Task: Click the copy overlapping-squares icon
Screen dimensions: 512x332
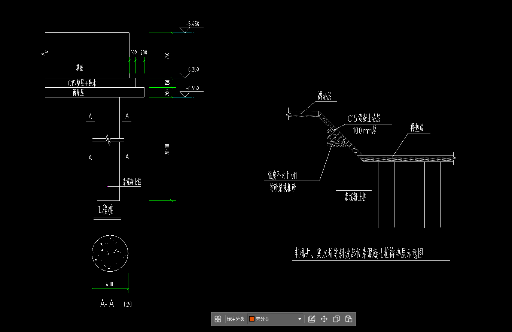Action: point(336,319)
